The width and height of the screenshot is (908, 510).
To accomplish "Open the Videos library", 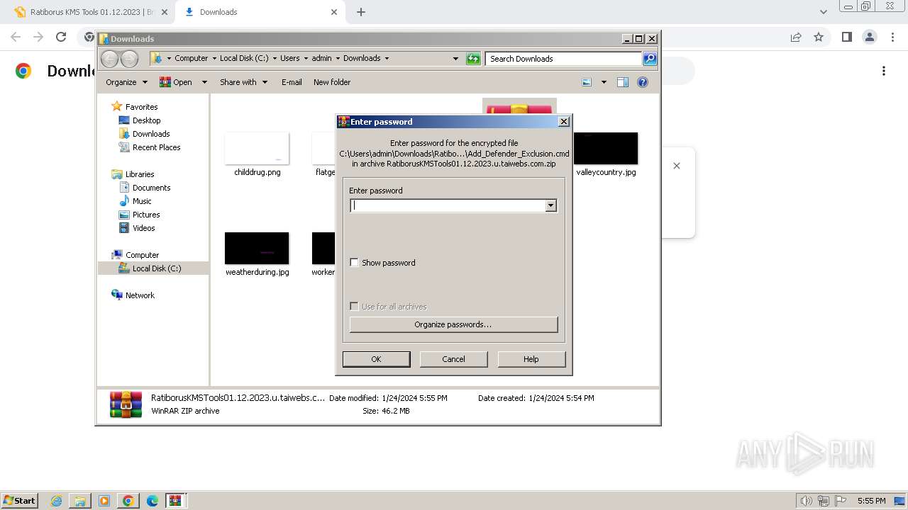I will click(143, 228).
